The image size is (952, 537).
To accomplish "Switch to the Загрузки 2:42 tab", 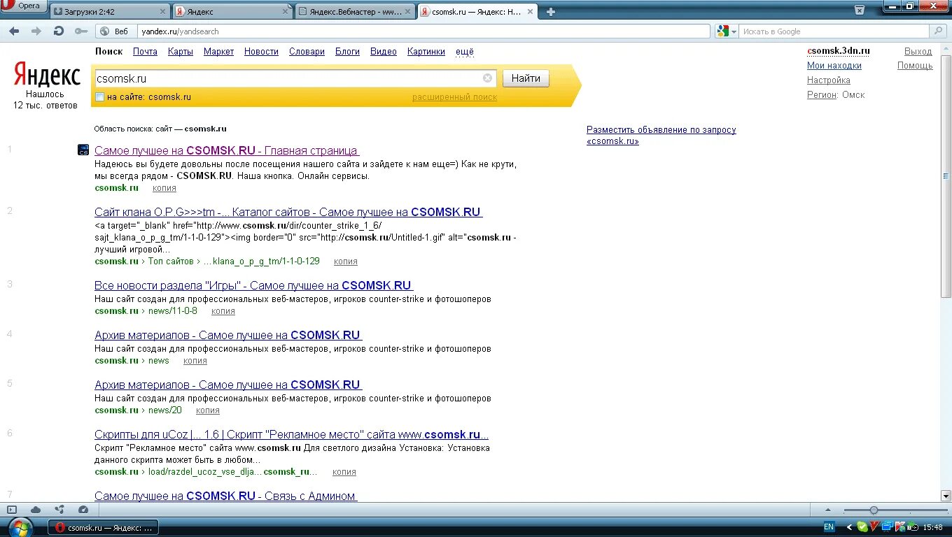I will (x=111, y=12).
